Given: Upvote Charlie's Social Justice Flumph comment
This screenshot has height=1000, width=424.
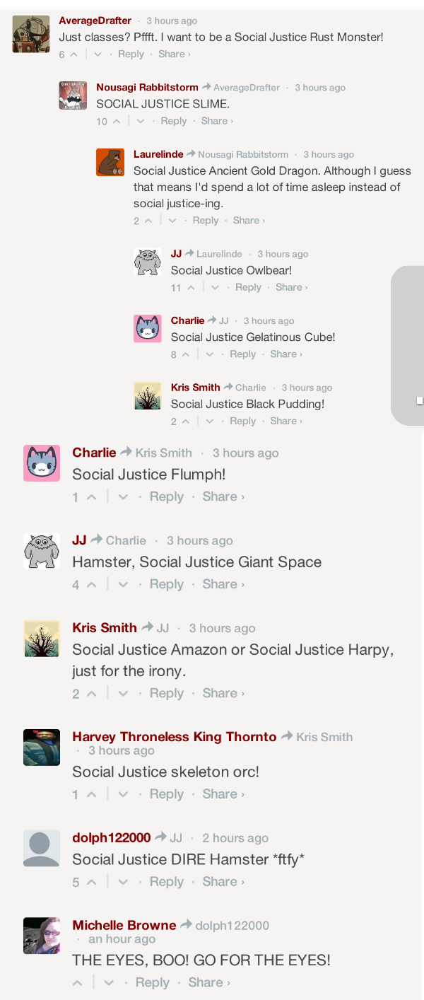Looking at the screenshot, I should tap(91, 497).
